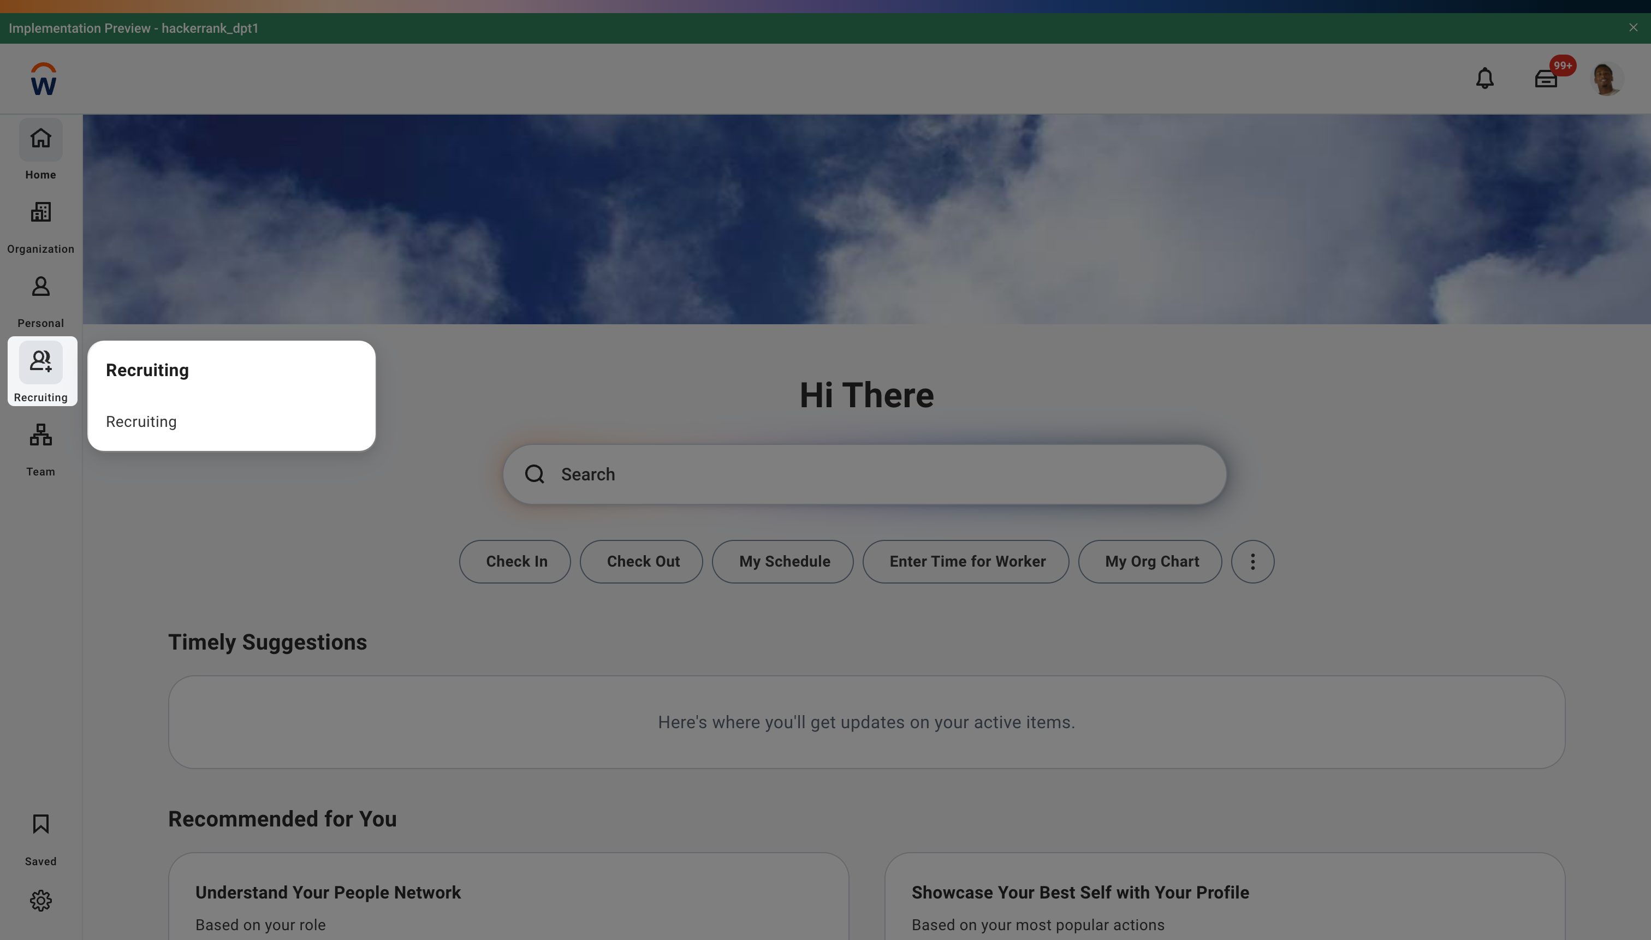Open the inbox tray icon with 99+ badge

coord(1546,79)
